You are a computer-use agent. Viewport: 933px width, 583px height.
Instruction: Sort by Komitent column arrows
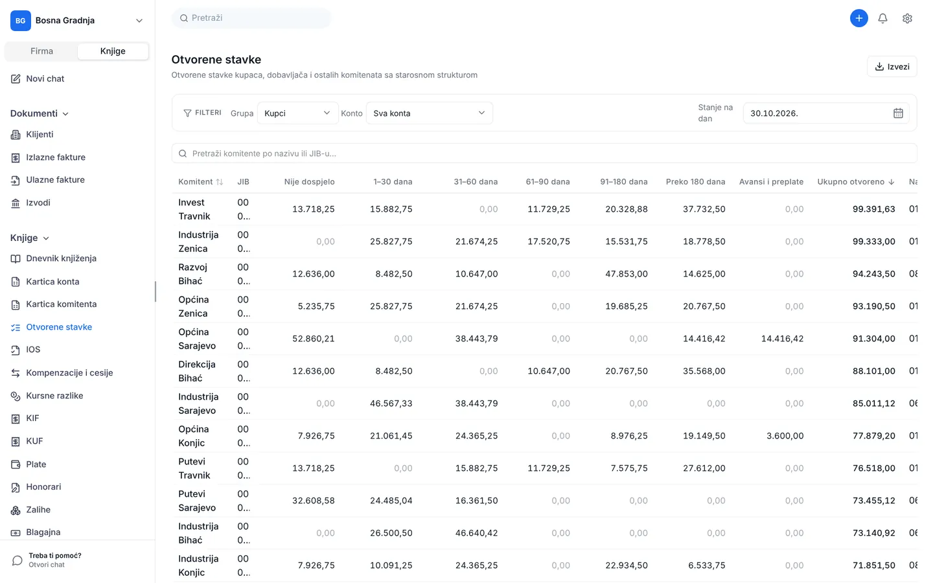pyautogui.click(x=220, y=182)
